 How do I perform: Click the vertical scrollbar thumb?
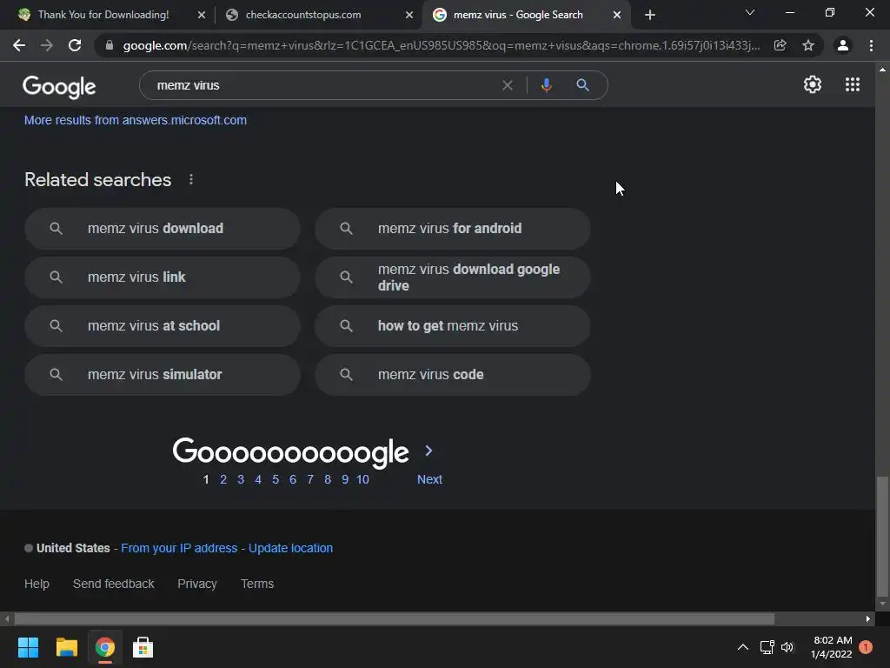pos(882,537)
